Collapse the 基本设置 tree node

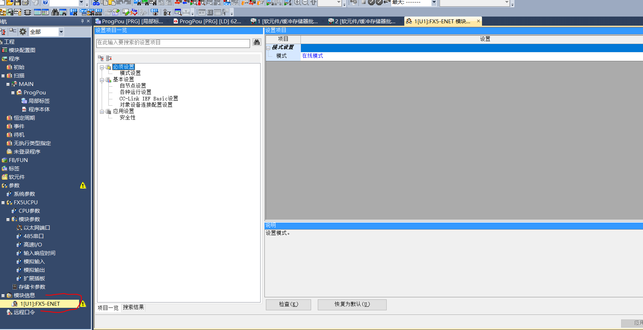click(x=102, y=80)
